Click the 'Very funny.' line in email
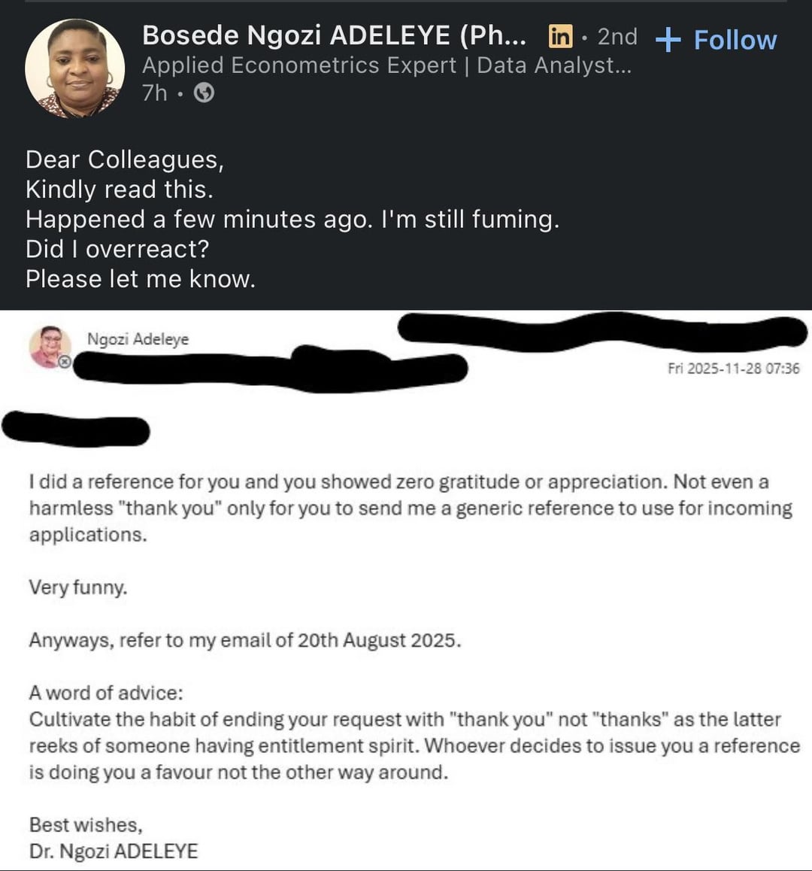Screen dimensions: 812x871 click(78, 587)
